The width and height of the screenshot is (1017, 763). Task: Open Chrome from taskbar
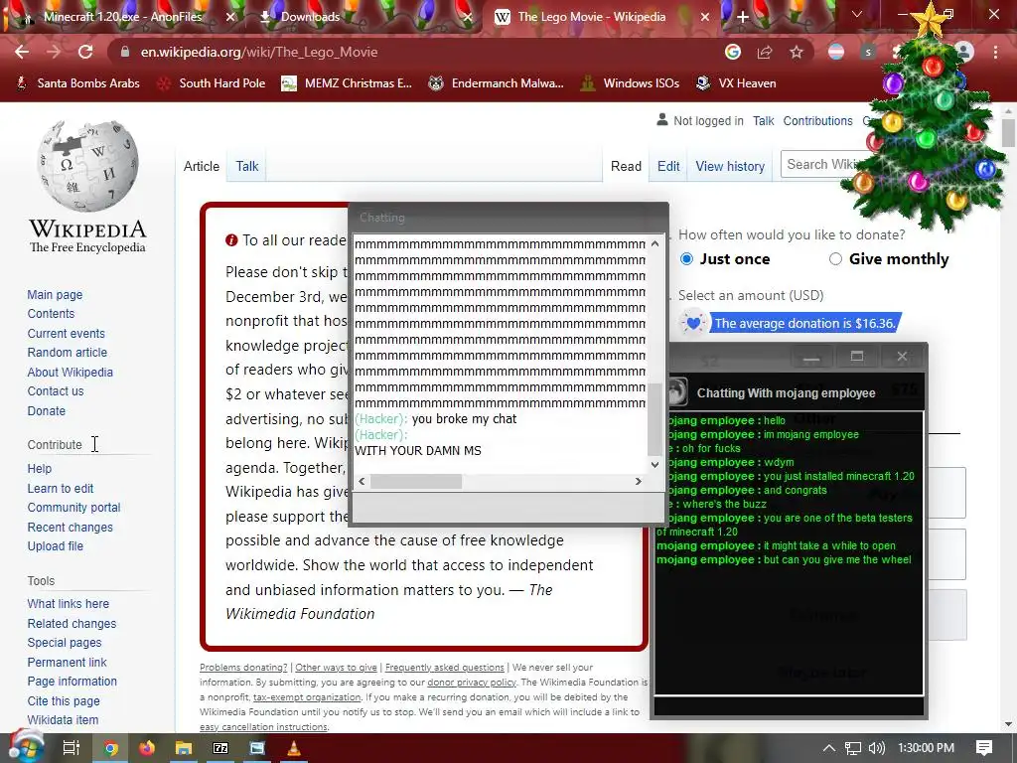click(111, 748)
